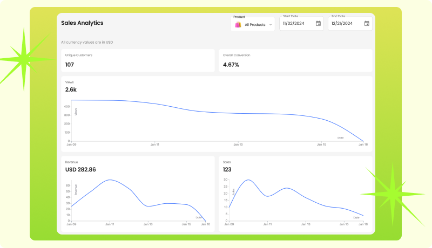432x248 pixels.
Task: Click the USD 282.86 revenue total
Action: (80, 169)
